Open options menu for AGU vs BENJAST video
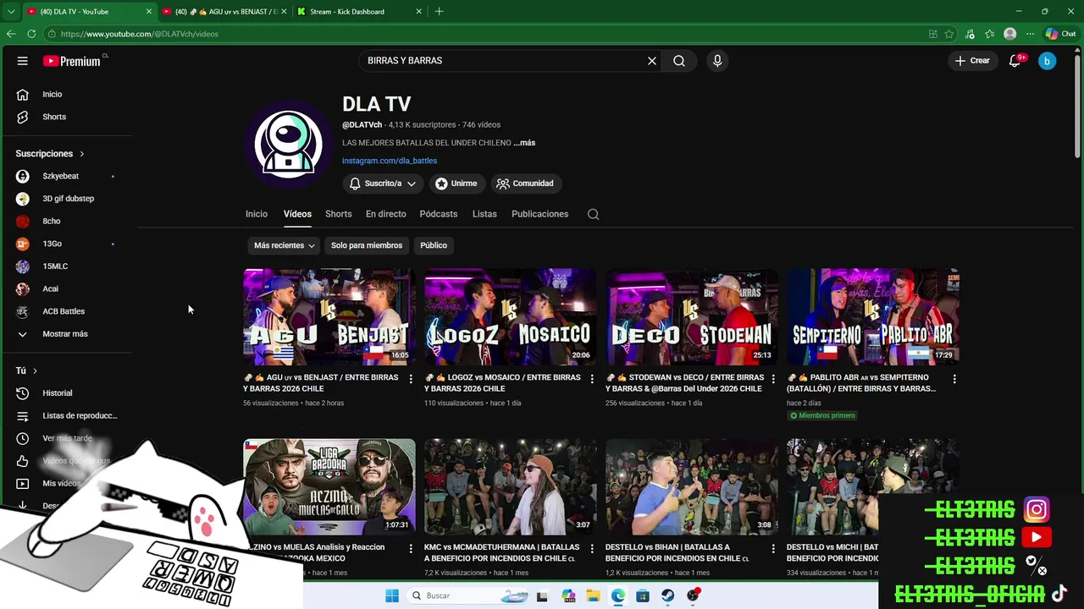This screenshot has height=609, width=1084. click(x=411, y=379)
